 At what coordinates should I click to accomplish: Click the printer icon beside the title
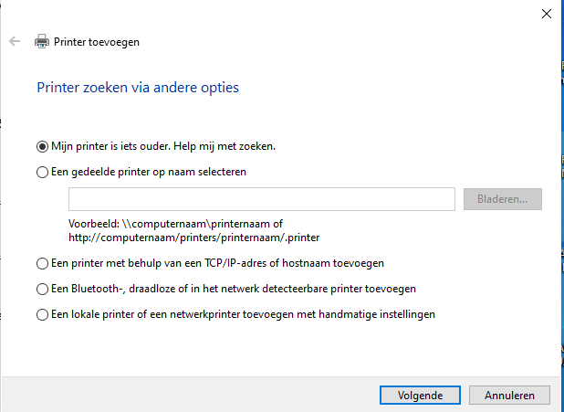pos(42,41)
